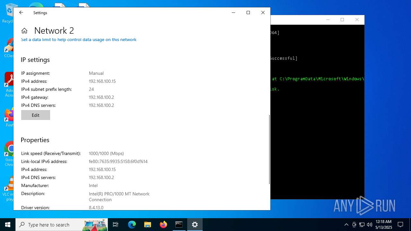Viewport: 411px width, 231px height.
Task: Close the Settings window
Action: tap(263, 13)
